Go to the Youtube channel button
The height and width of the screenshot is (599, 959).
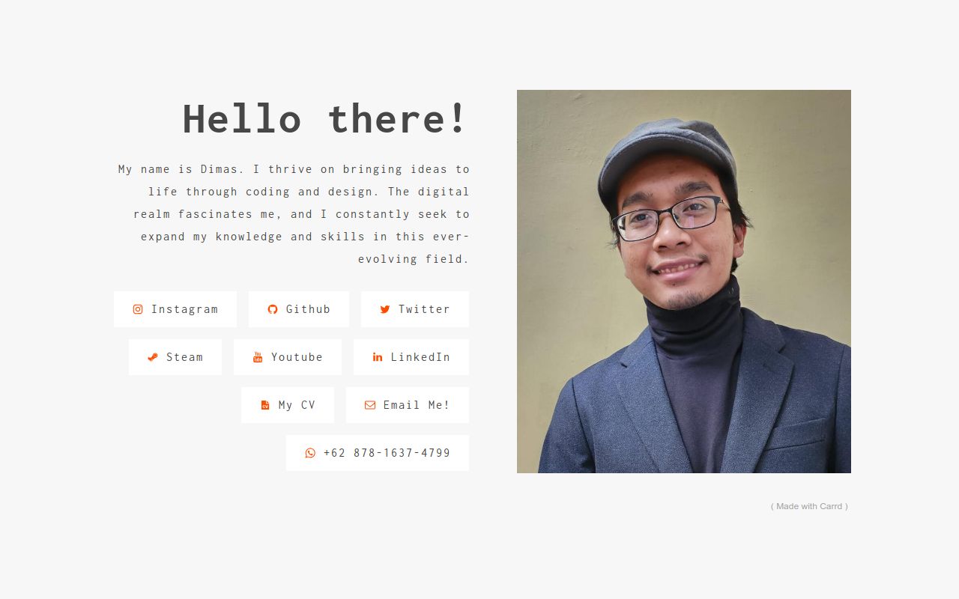coord(288,357)
